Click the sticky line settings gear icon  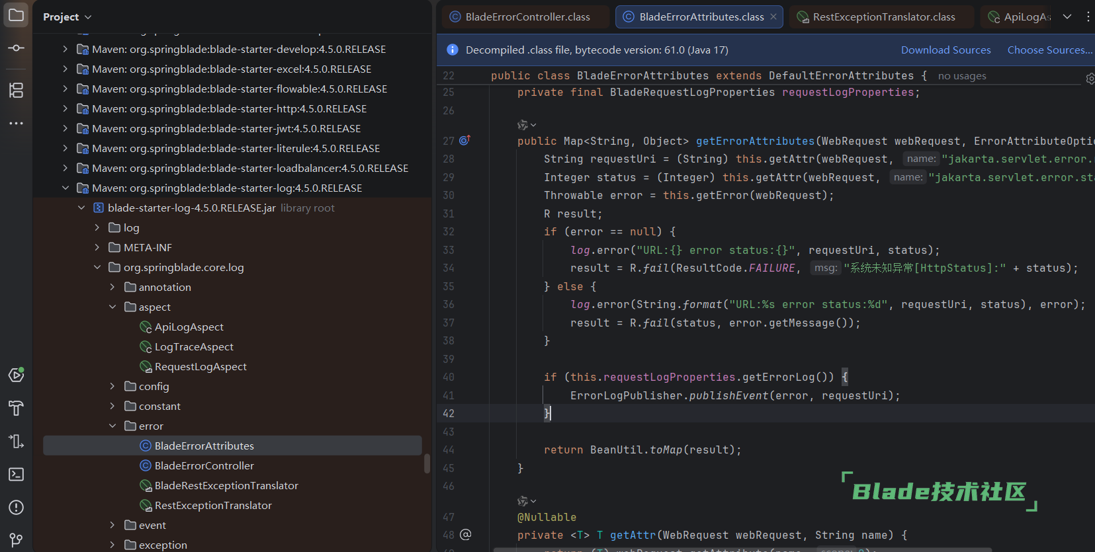[x=1090, y=79]
